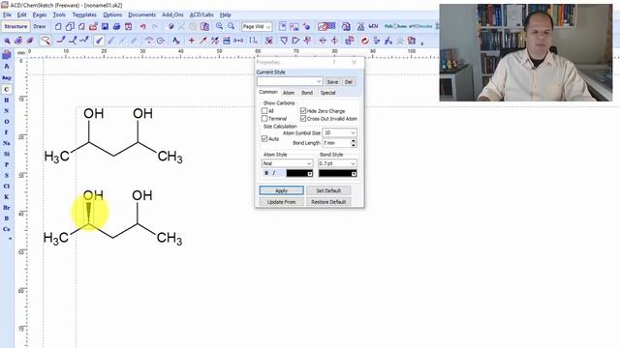Zoom in using the magnifier plus icon
The image size is (620, 348).
coord(220,27)
